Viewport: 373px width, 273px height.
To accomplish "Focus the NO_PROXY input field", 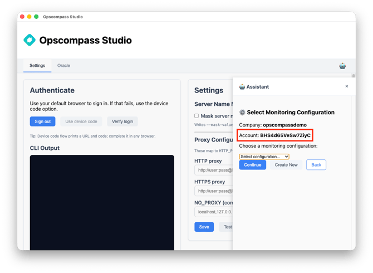I will click(x=214, y=212).
